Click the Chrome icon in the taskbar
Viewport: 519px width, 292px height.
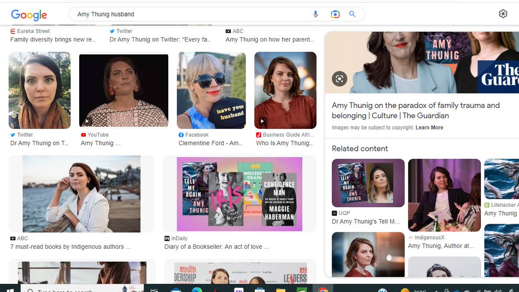(x=323, y=290)
